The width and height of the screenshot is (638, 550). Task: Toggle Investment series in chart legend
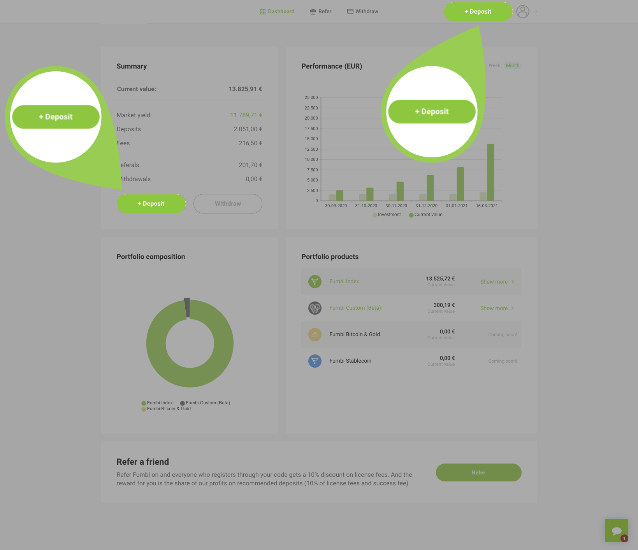[386, 215]
